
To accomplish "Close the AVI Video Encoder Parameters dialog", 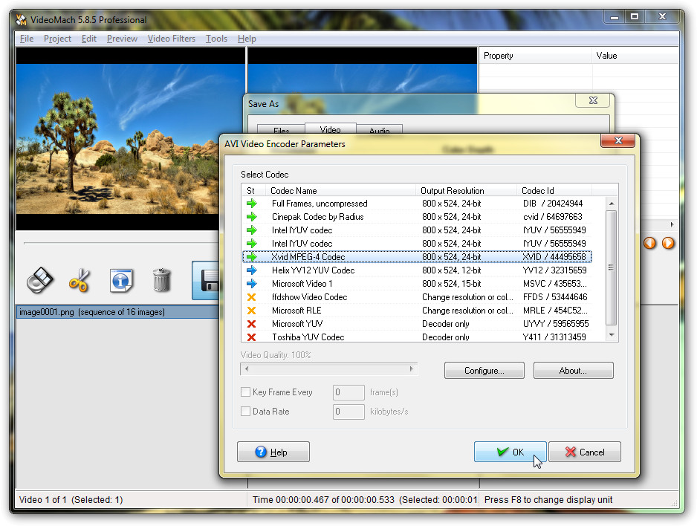I will pos(618,140).
